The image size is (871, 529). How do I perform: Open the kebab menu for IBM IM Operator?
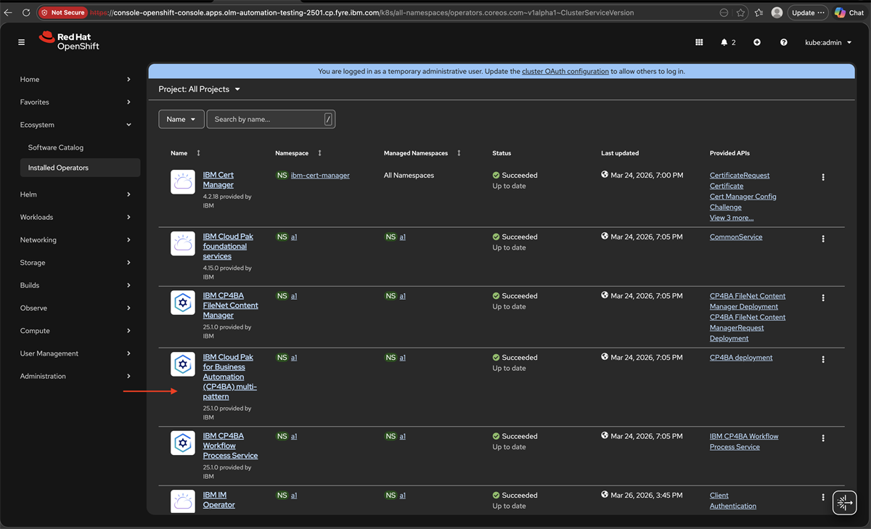(823, 497)
